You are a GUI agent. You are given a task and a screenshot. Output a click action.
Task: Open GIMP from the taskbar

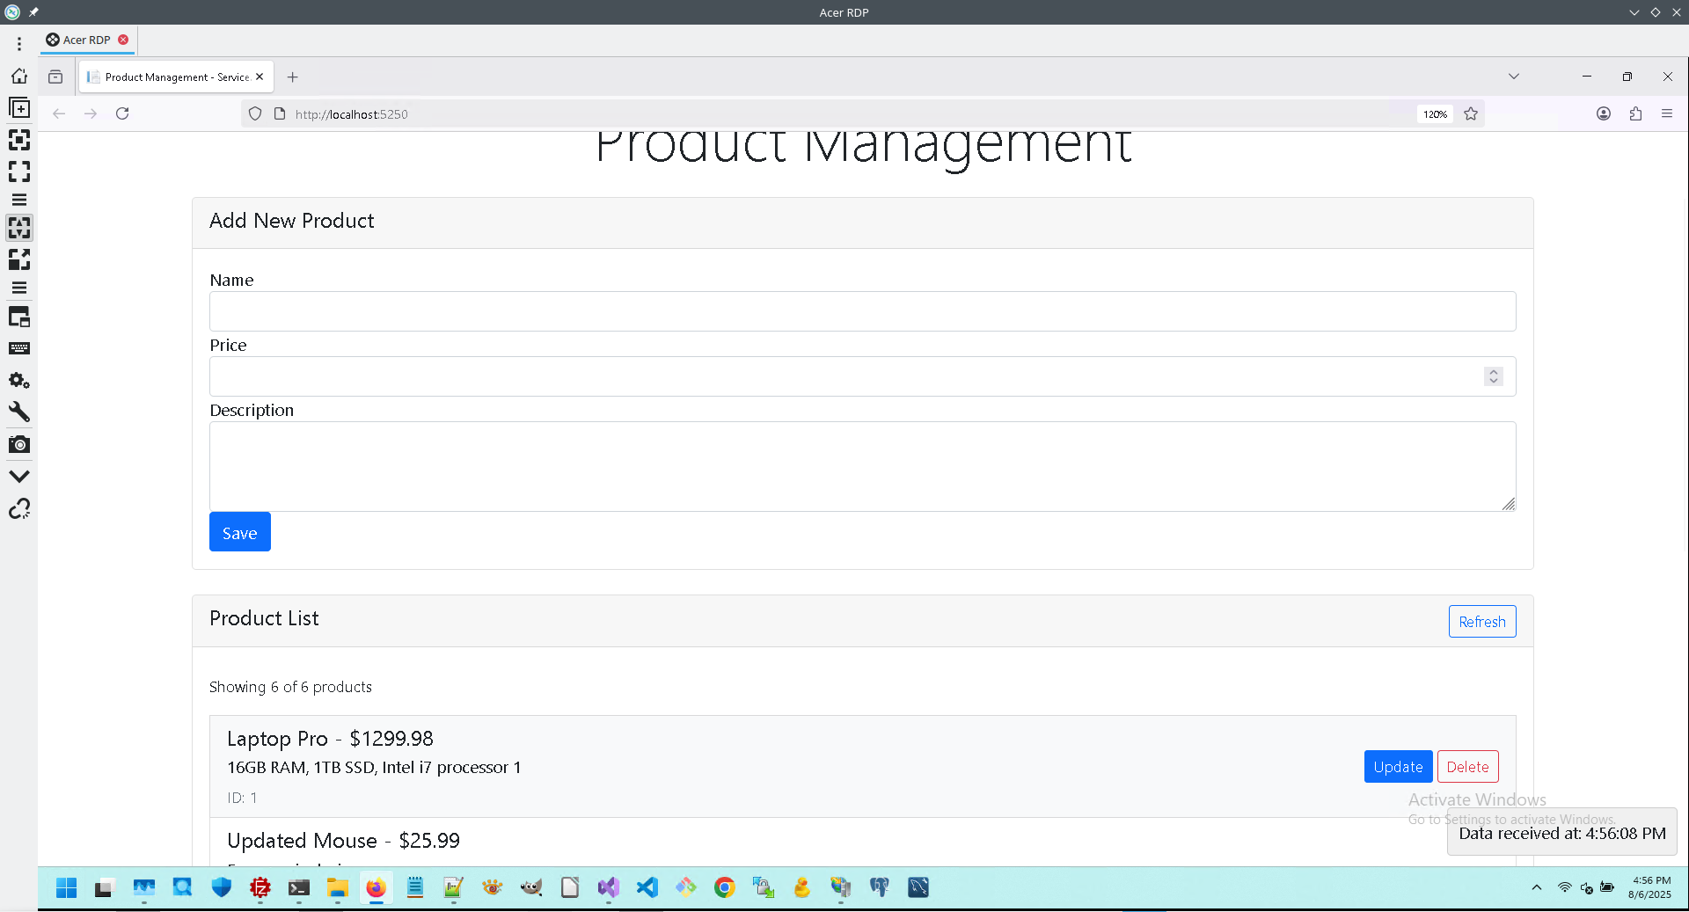point(531,887)
